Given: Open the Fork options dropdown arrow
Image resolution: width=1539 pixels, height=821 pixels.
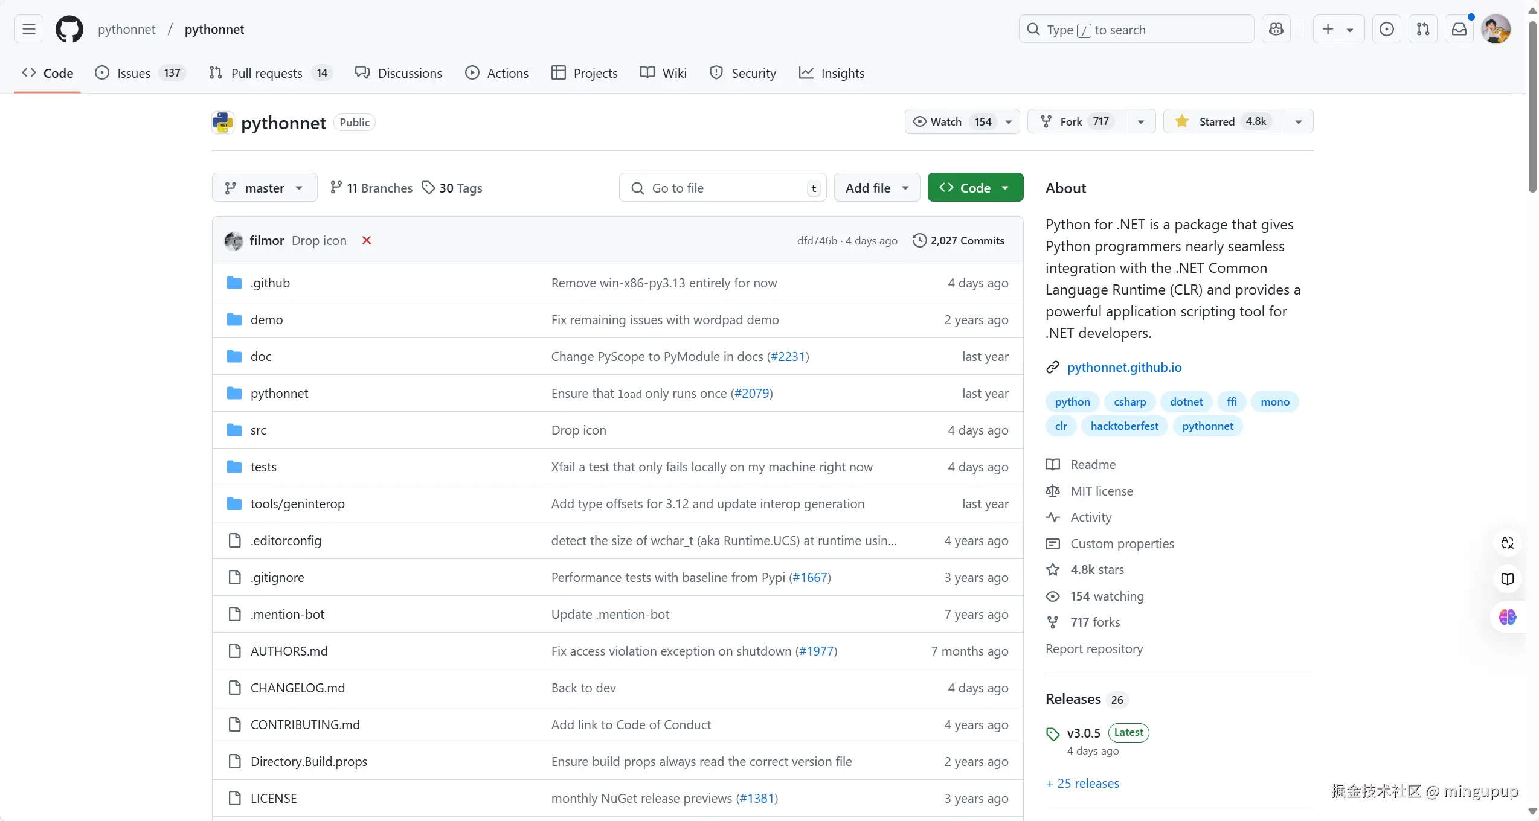Looking at the screenshot, I should tap(1140, 121).
